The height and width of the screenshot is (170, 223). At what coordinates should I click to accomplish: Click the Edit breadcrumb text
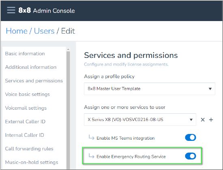tap(68, 31)
